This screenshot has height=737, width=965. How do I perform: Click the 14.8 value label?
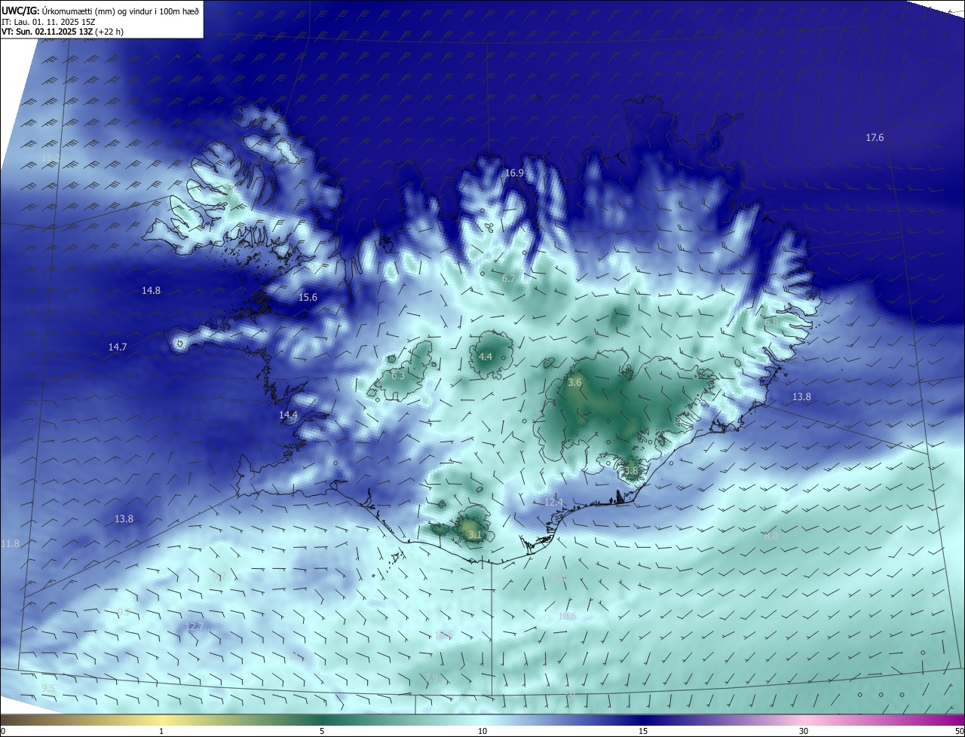coord(151,290)
